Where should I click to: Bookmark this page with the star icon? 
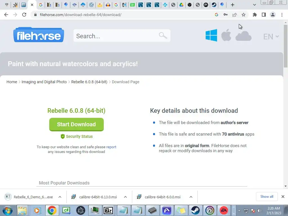point(243,15)
